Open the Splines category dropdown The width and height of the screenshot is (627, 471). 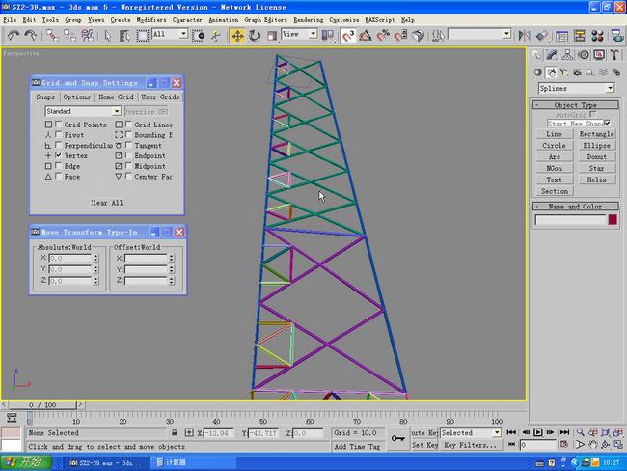click(x=610, y=88)
